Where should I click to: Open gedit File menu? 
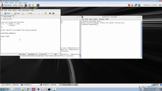(x=2, y=10)
